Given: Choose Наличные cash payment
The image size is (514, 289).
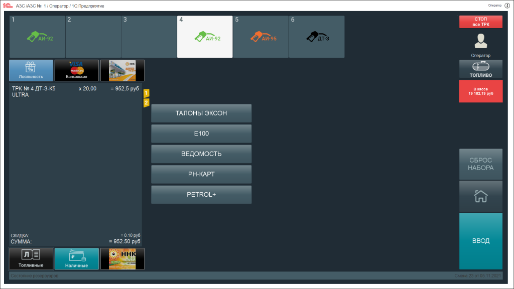Looking at the screenshot, I should 76,258.
